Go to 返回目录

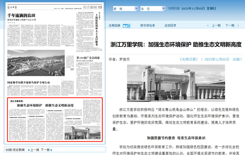pyautogui.click(x=170, y=26)
